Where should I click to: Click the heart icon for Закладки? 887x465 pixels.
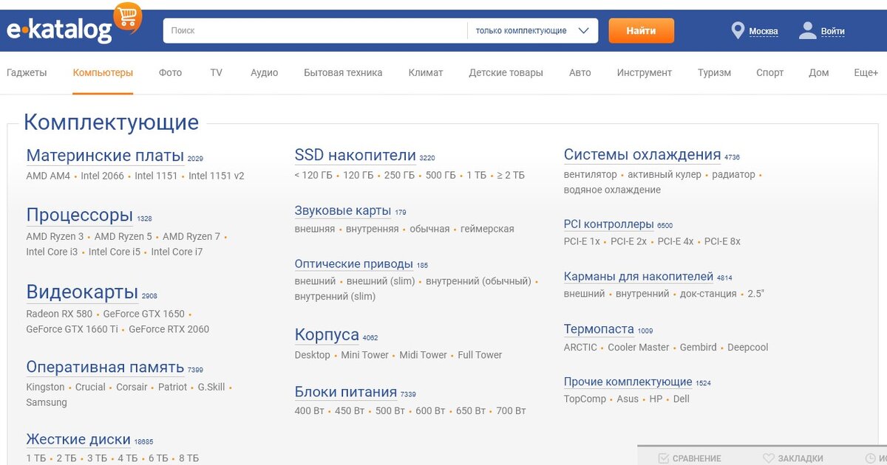[767, 458]
